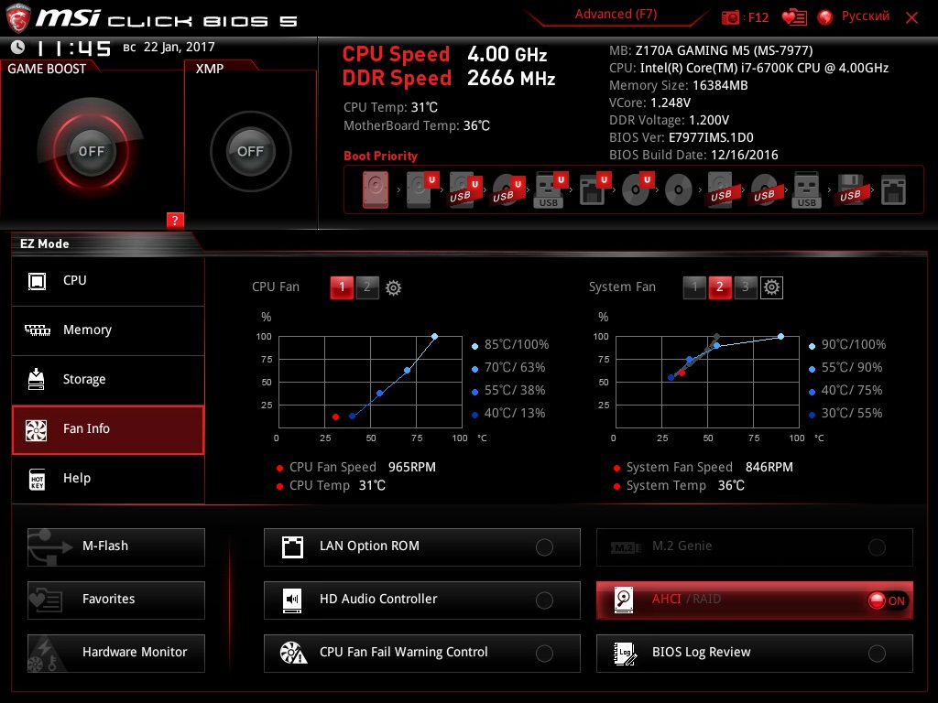The width and height of the screenshot is (938, 703).
Task: Select CPU Fan 2 tab
Action: tap(367, 287)
